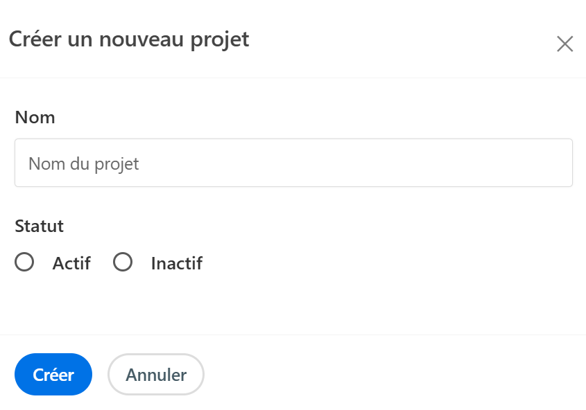Click the Nom field label

[x=35, y=118]
